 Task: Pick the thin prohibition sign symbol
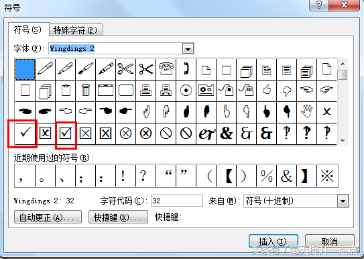(166, 134)
